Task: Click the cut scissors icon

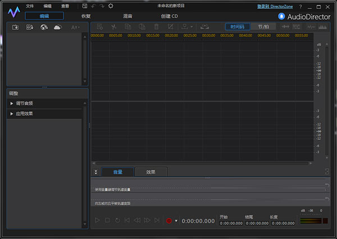Action: point(113,27)
